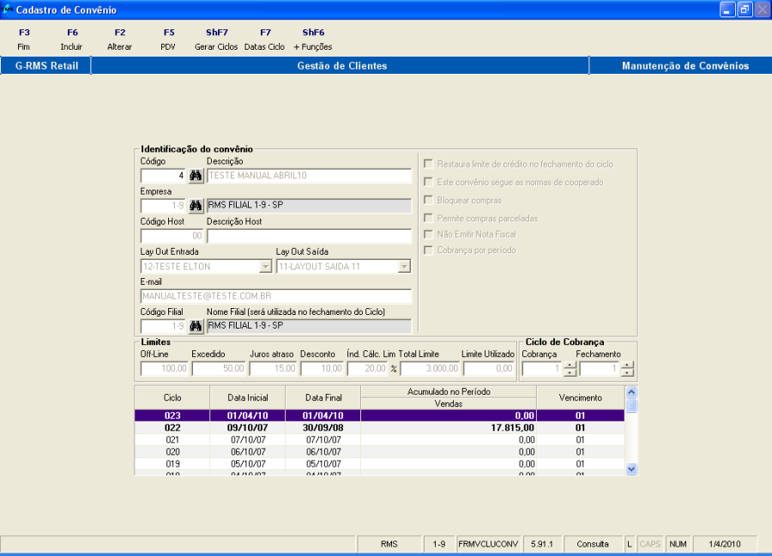Viewport: 772px width, 556px height.
Task: Click the E-mail field
Action: (275, 296)
